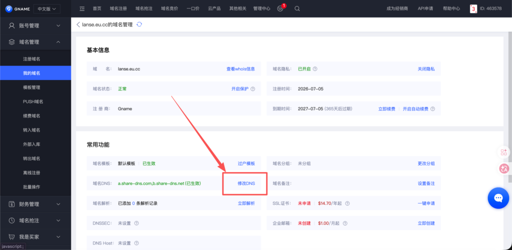Click 关闭隐私 link
This screenshot has height=250, width=512.
tap(426, 69)
